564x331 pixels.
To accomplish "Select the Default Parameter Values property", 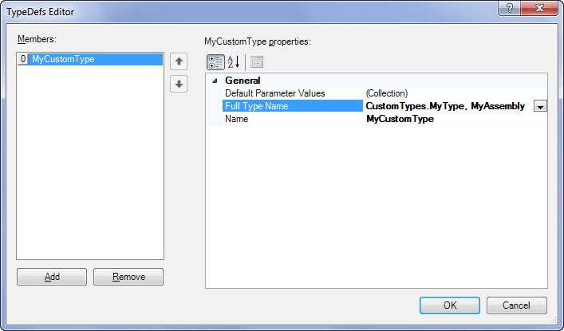I will click(x=293, y=93).
